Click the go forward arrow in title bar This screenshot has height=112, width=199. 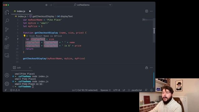click(x=51, y=5)
